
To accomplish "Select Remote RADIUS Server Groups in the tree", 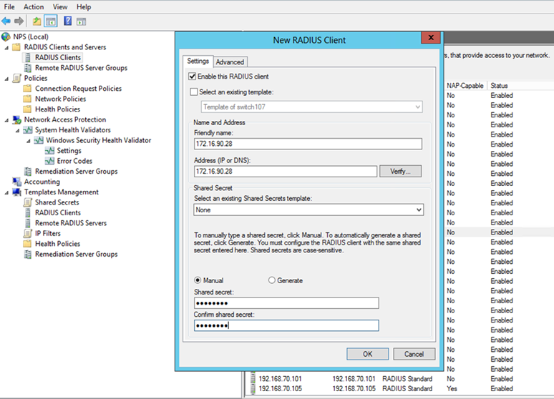I will (x=81, y=68).
